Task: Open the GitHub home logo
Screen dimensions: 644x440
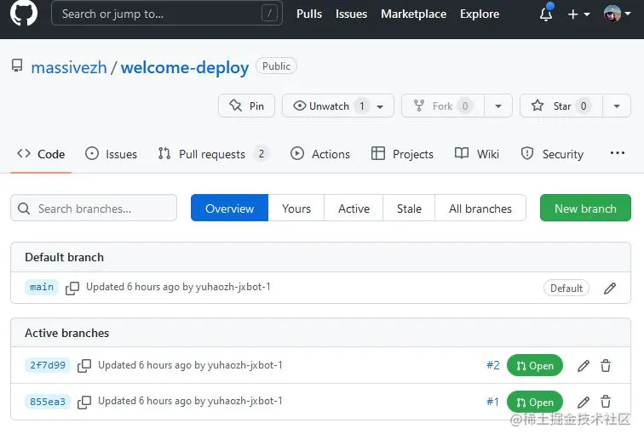Action: pos(23,12)
